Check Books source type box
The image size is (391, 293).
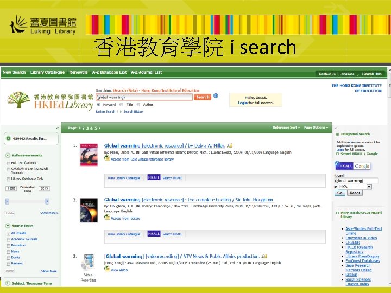[8, 258]
